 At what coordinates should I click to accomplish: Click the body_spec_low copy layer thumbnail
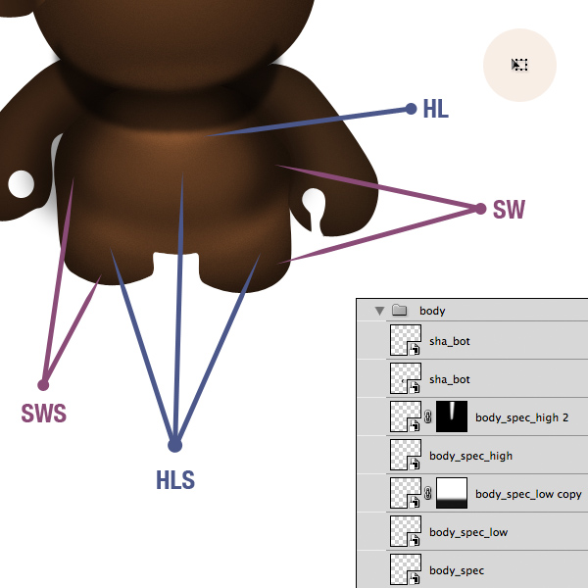(406, 493)
